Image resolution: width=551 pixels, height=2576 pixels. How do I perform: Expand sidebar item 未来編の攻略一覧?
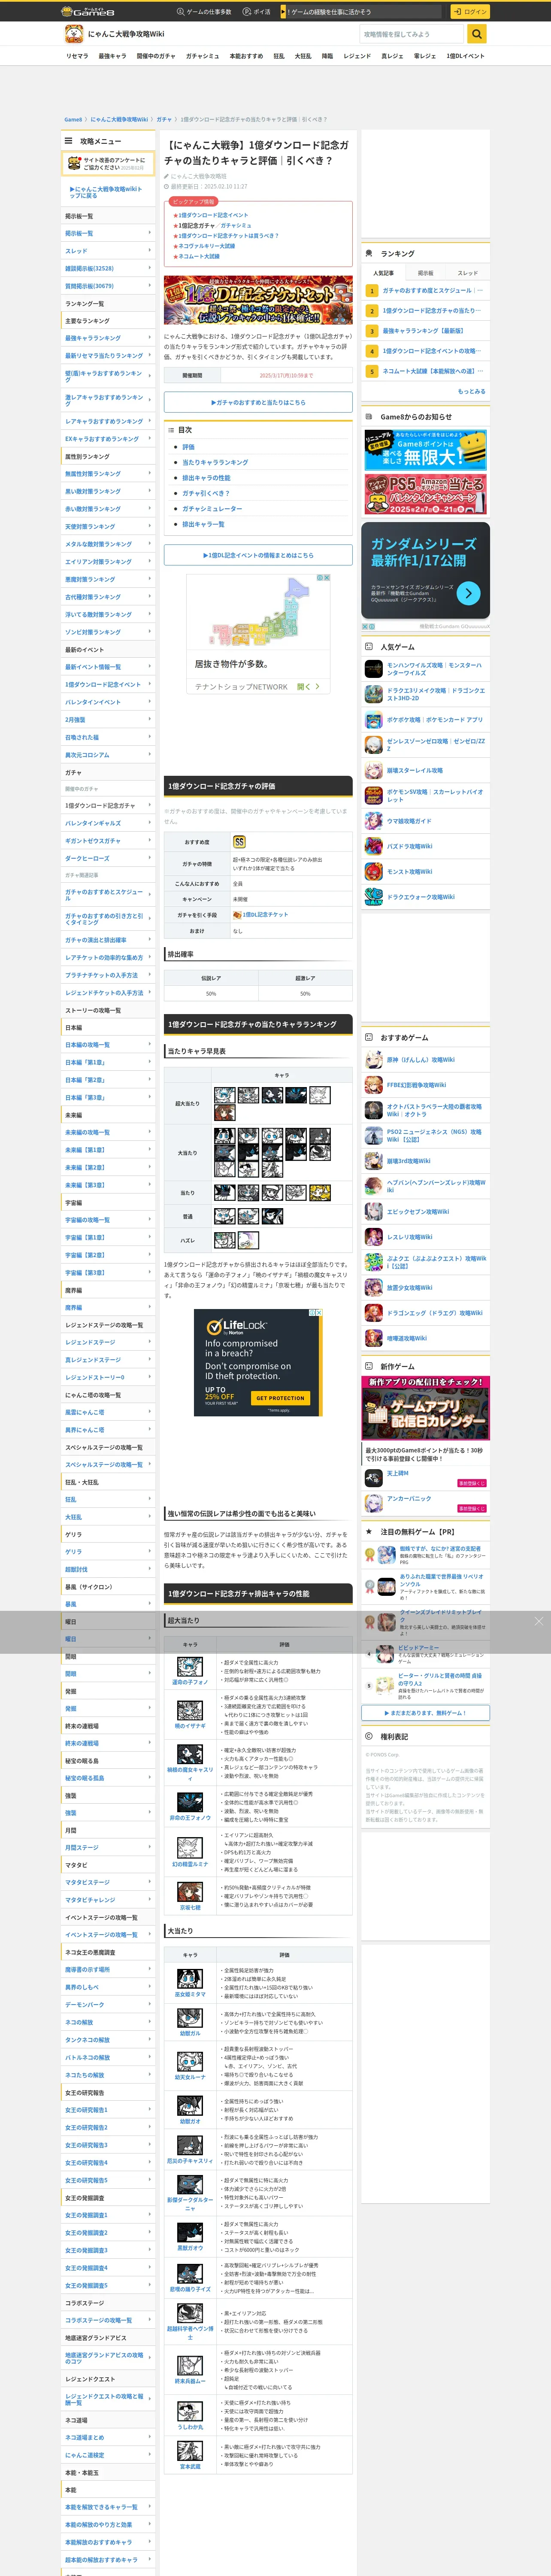108,1132
